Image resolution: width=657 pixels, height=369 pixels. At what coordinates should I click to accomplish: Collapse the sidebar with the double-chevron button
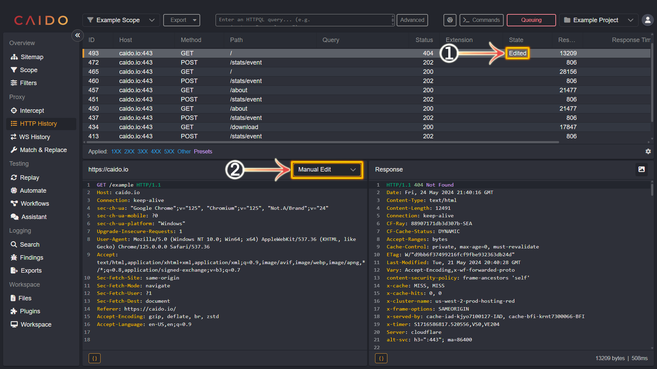coord(78,35)
